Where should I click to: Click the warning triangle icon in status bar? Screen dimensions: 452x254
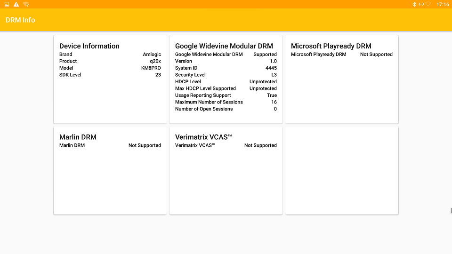(x=16, y=4)
